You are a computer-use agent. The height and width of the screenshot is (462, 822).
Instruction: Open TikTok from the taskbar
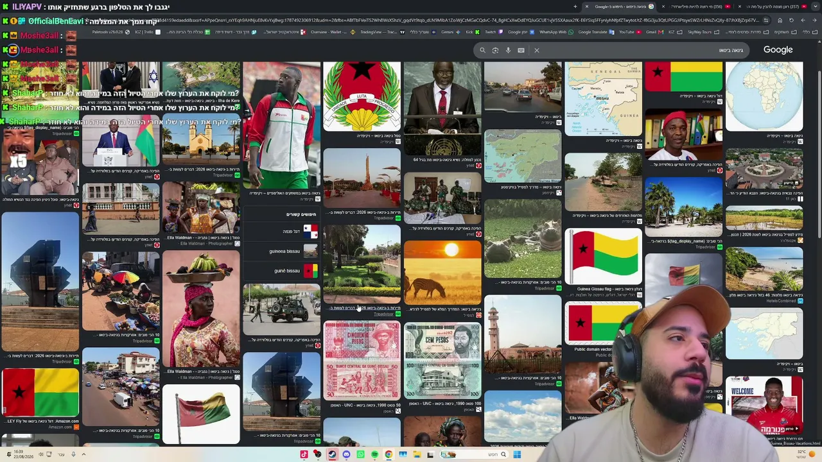(x=304, y=454)
